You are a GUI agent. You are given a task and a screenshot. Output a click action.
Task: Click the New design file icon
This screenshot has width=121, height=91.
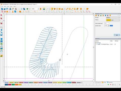[2, 9]
